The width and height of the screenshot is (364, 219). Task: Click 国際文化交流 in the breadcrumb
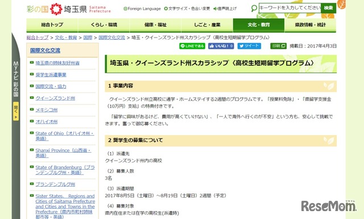click(x=111, y=37)
